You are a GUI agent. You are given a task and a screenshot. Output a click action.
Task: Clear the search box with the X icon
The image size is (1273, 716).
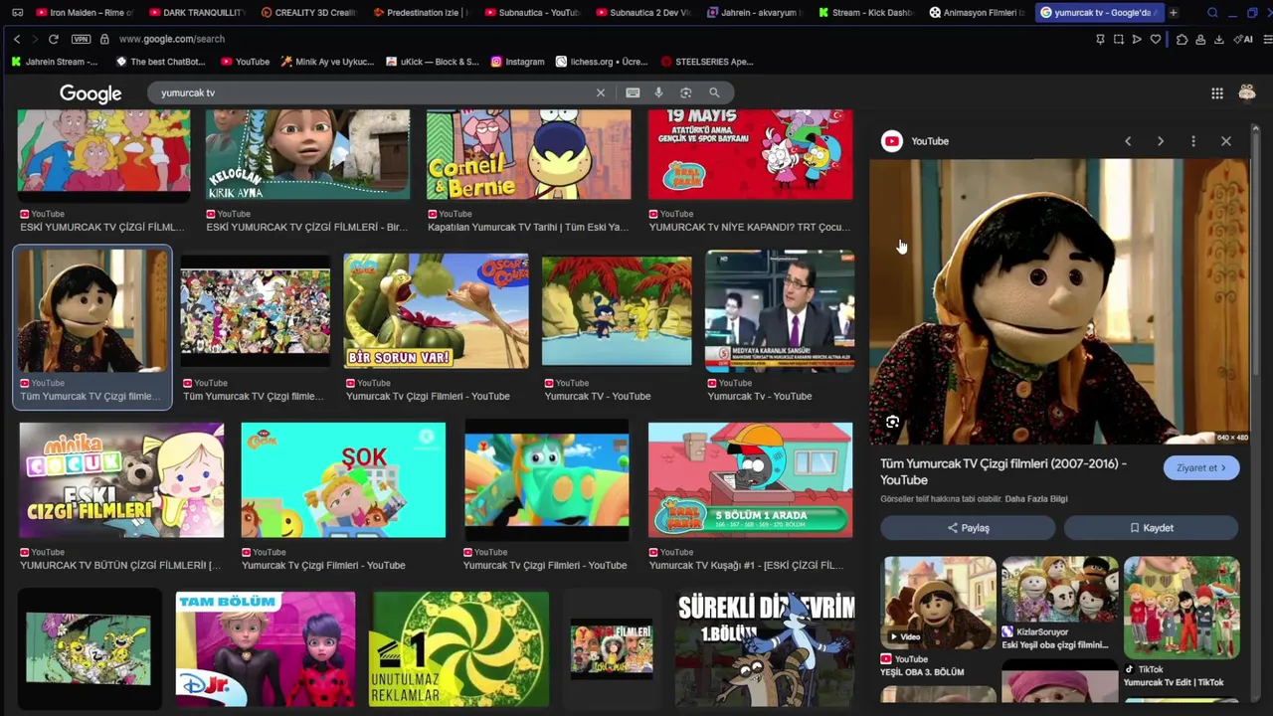click(601, 92)
